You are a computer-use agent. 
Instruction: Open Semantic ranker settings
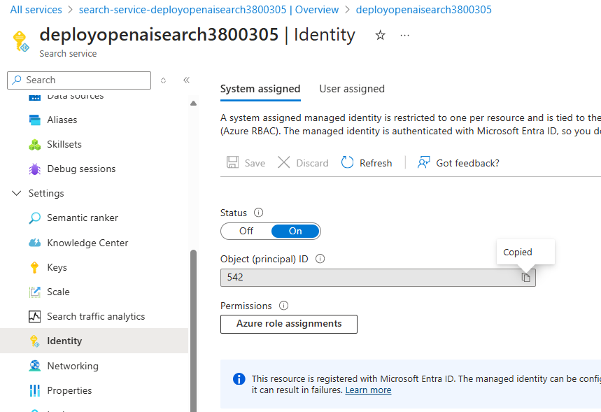point(83,218)
